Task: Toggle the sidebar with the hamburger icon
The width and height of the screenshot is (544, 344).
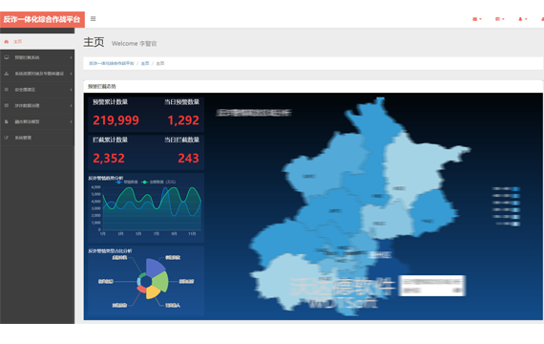Action: point(93,19)
